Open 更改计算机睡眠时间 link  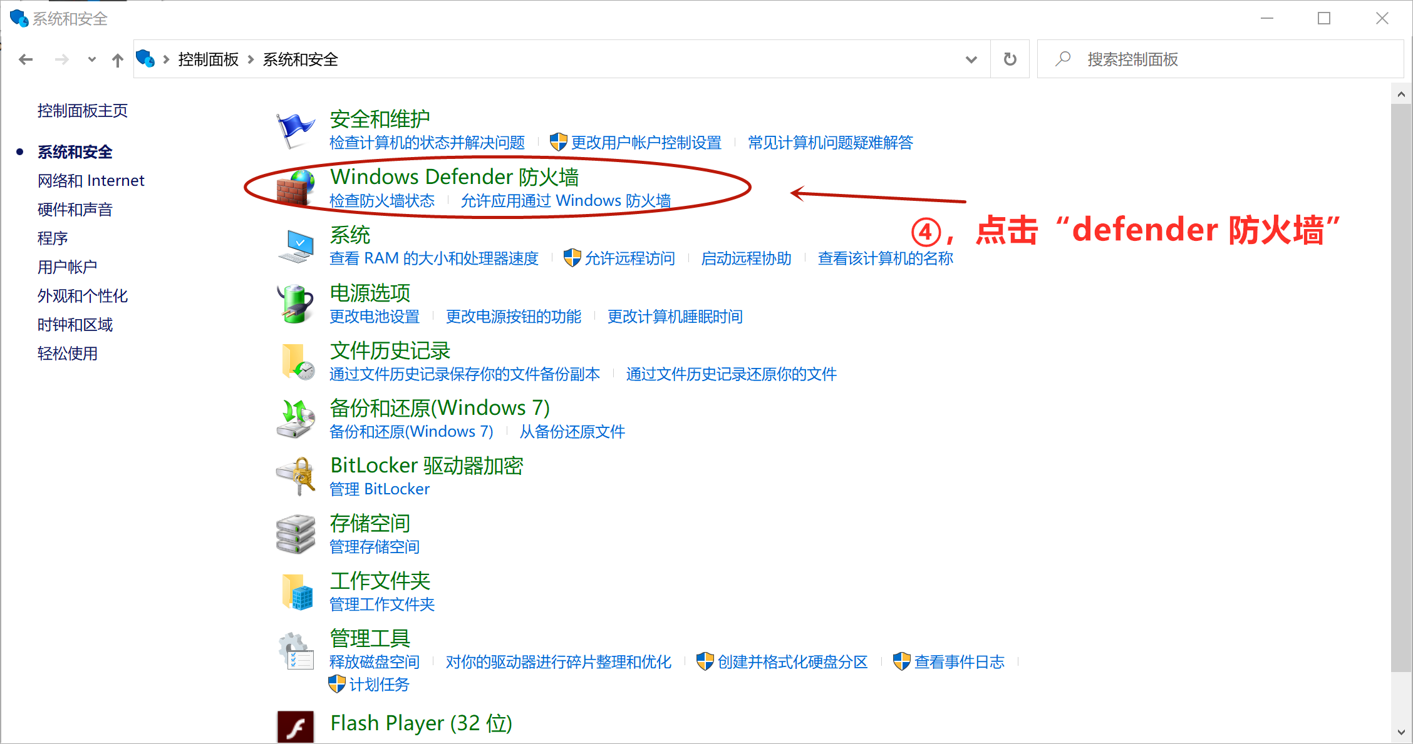pos(675,317)
